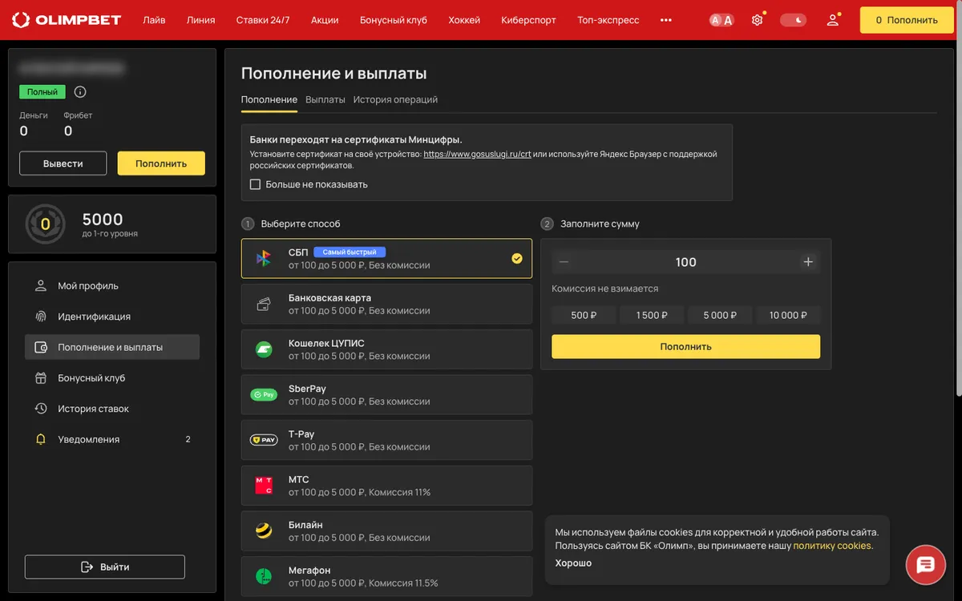Open История ставок clock icon
962x601 pixels.
coord(41,409)
